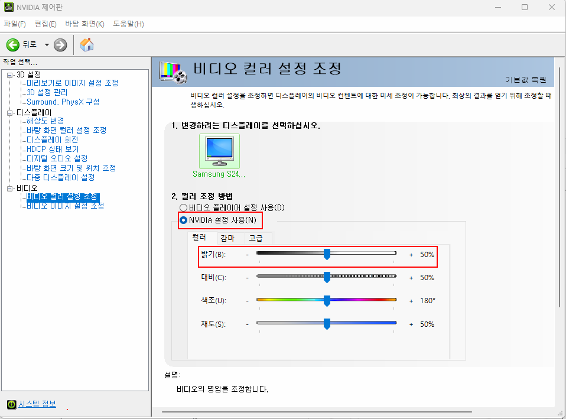Image resolution: width=566 pixels, height=419 pixels.
Task: Click the brightness minus sign
Action: (248, 255)
